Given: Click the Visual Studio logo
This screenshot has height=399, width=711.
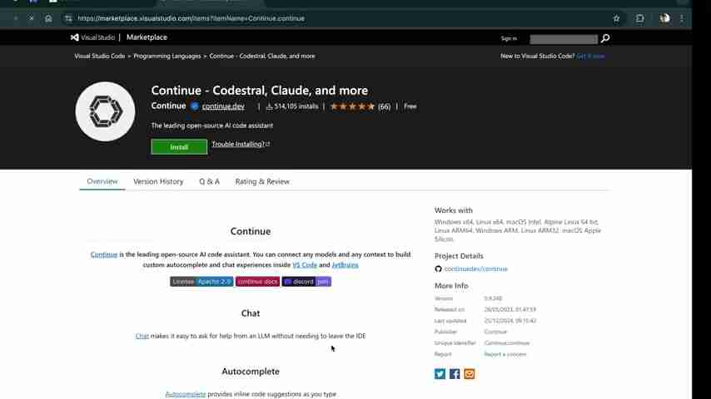Looking at the screenshot, I should (92, 37).
